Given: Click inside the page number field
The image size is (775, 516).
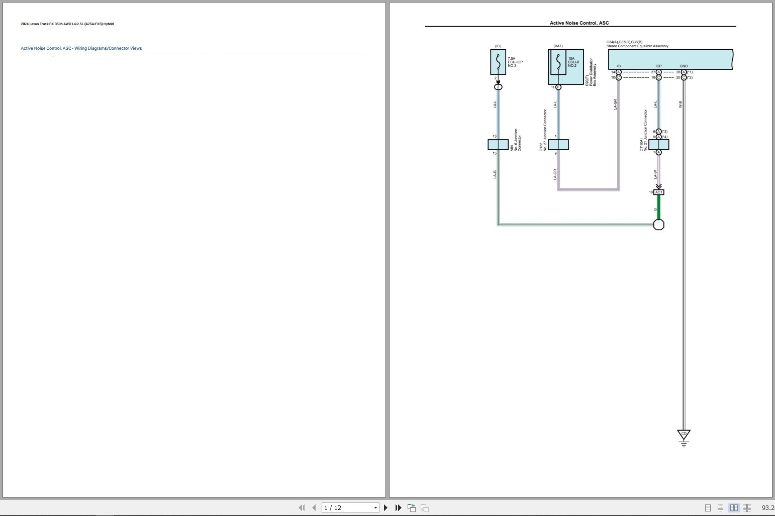Looking at the screenshot, I should pyautogui.click(x=342, y=507).
